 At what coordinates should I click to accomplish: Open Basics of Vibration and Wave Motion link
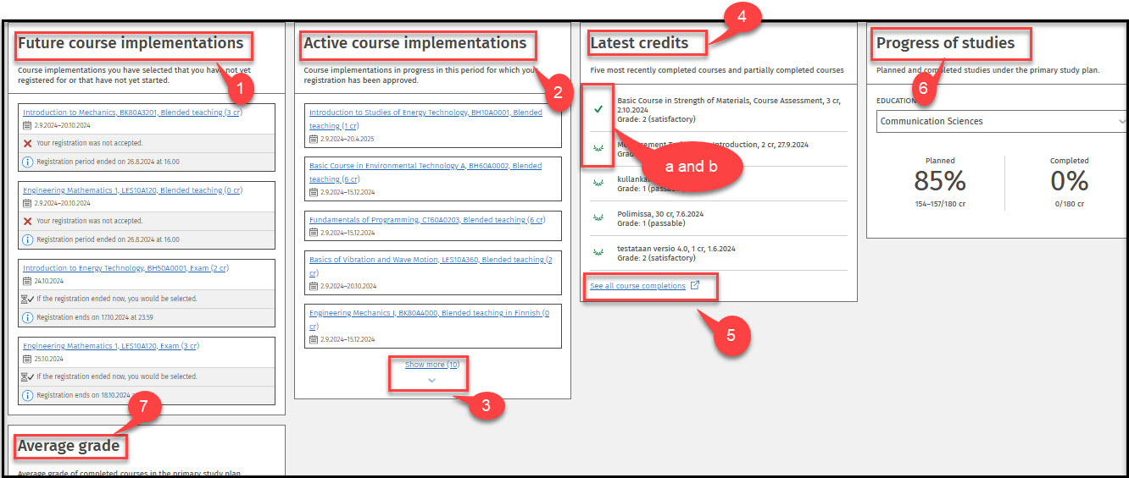coord(431,266)
